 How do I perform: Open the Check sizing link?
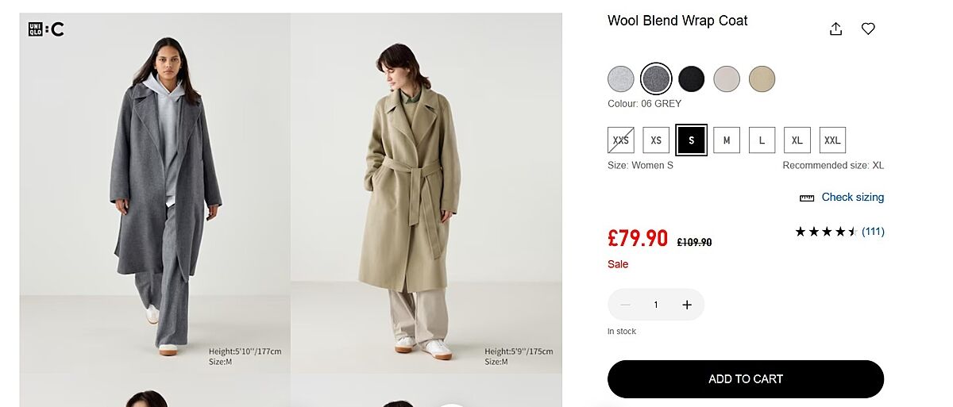point(852,198)
